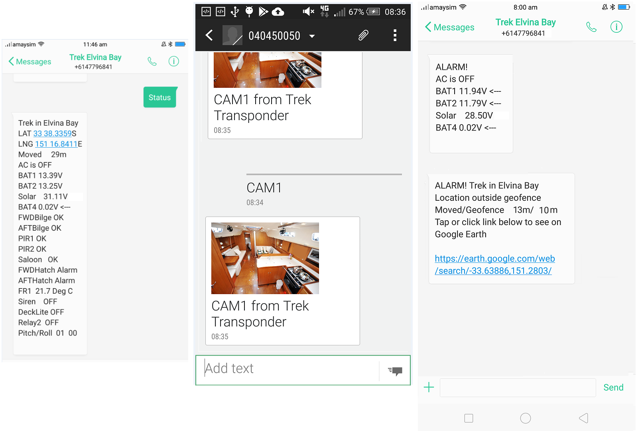Viewport: 642px width, 431px height.
Task: Tap 'FWDHatch Alarm' line in status message
Action: pos(48,270)
